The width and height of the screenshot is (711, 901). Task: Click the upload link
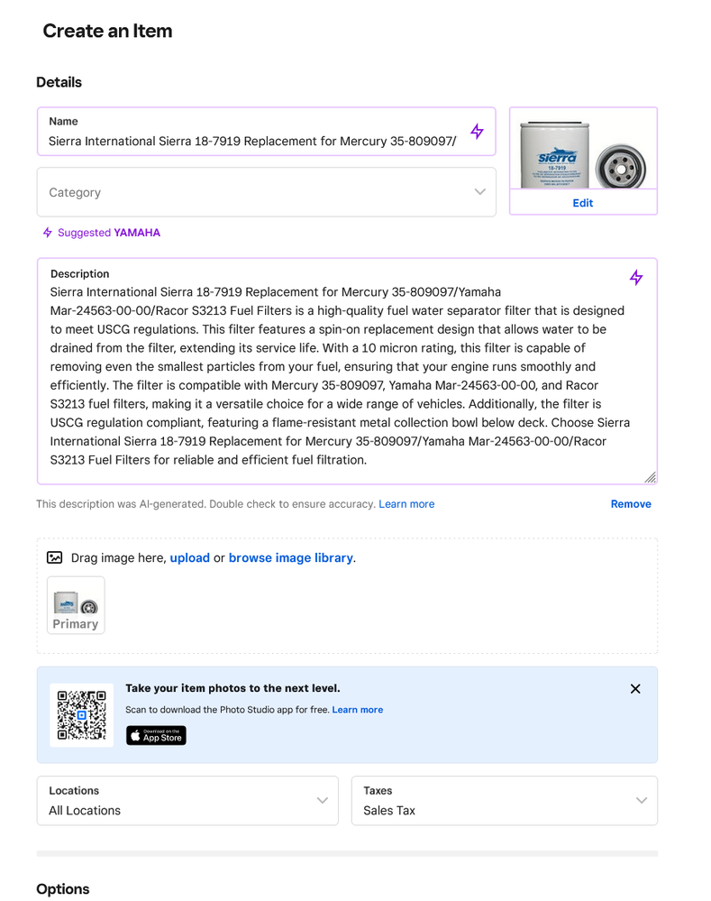(190, 558)
